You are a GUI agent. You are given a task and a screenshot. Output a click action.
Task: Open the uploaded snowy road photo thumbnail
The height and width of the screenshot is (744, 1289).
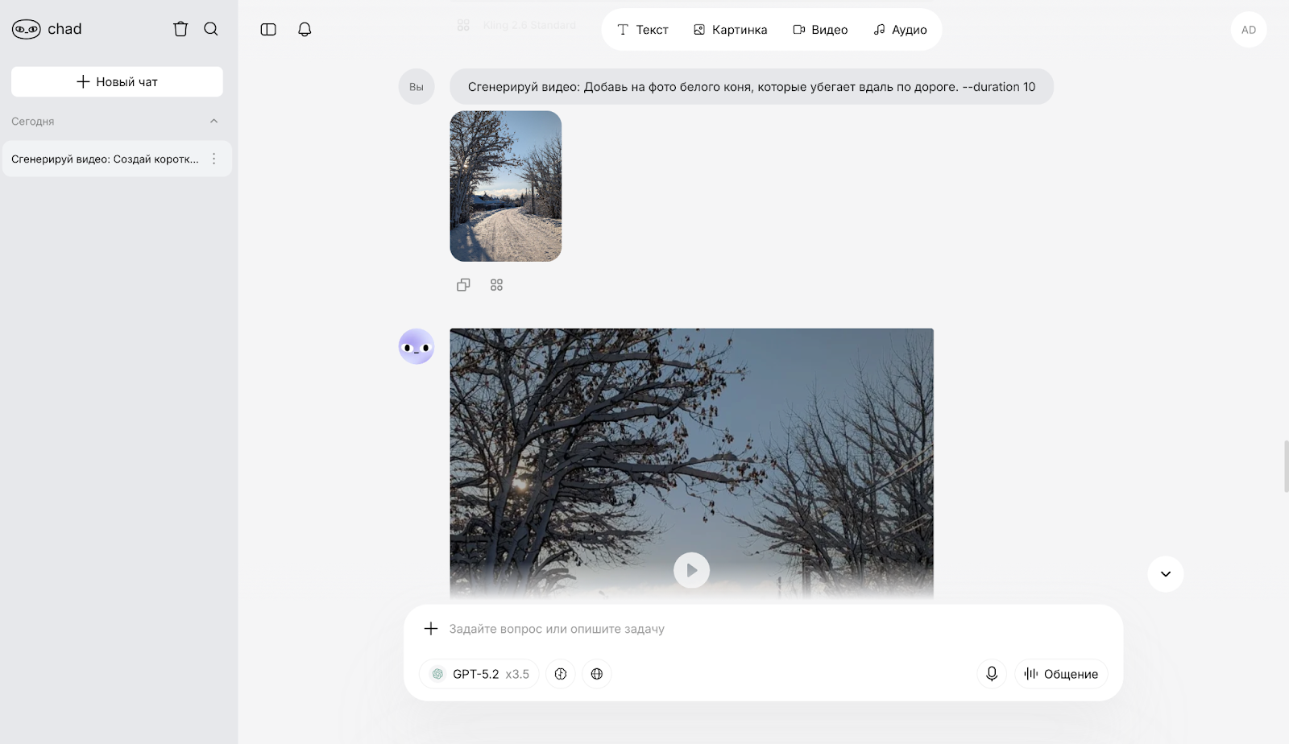click(505, 186)
